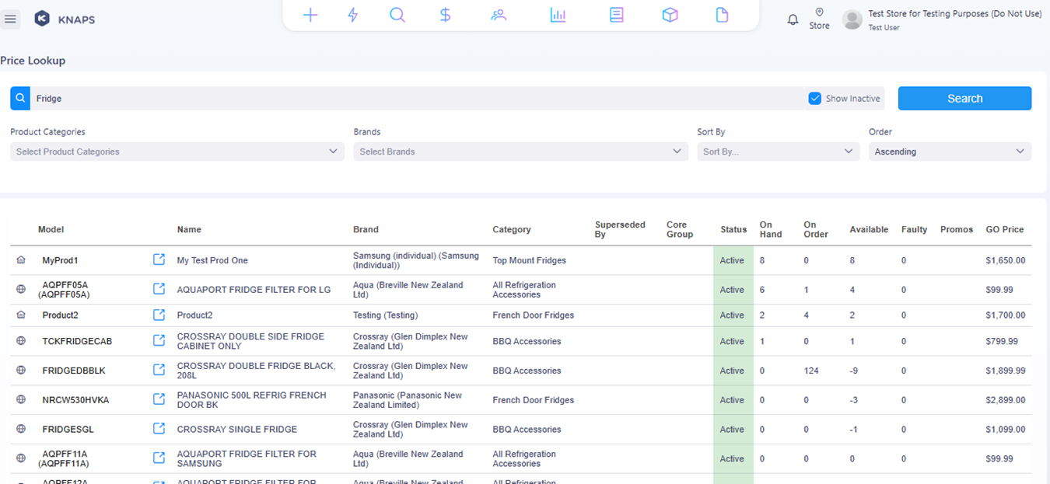
Task: Click the blue Search button
Action: 964,99
